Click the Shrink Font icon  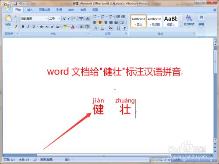pyautogui.click(x=69, y=19)
